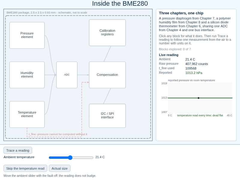The image size is (240, 190).
Task: Click the Inside the BME280 title
Action: coord(120,4)
